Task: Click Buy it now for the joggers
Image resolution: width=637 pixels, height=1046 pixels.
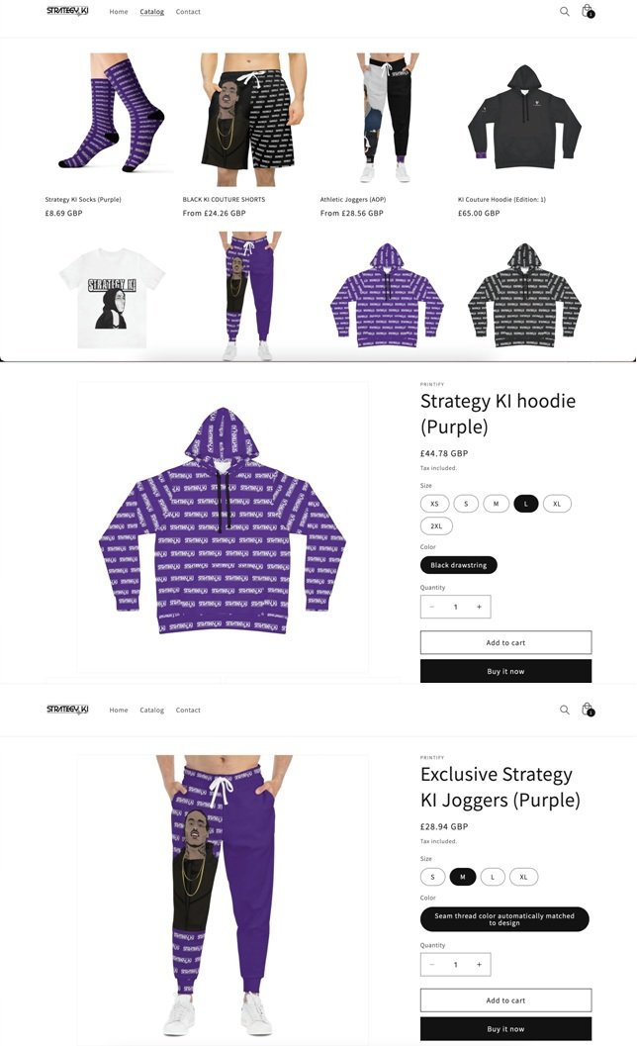Action: [x=505, y=1028]
